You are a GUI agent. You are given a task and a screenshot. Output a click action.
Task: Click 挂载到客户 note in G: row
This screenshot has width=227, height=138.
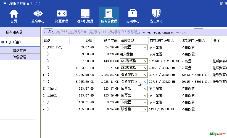coord(220,61)
